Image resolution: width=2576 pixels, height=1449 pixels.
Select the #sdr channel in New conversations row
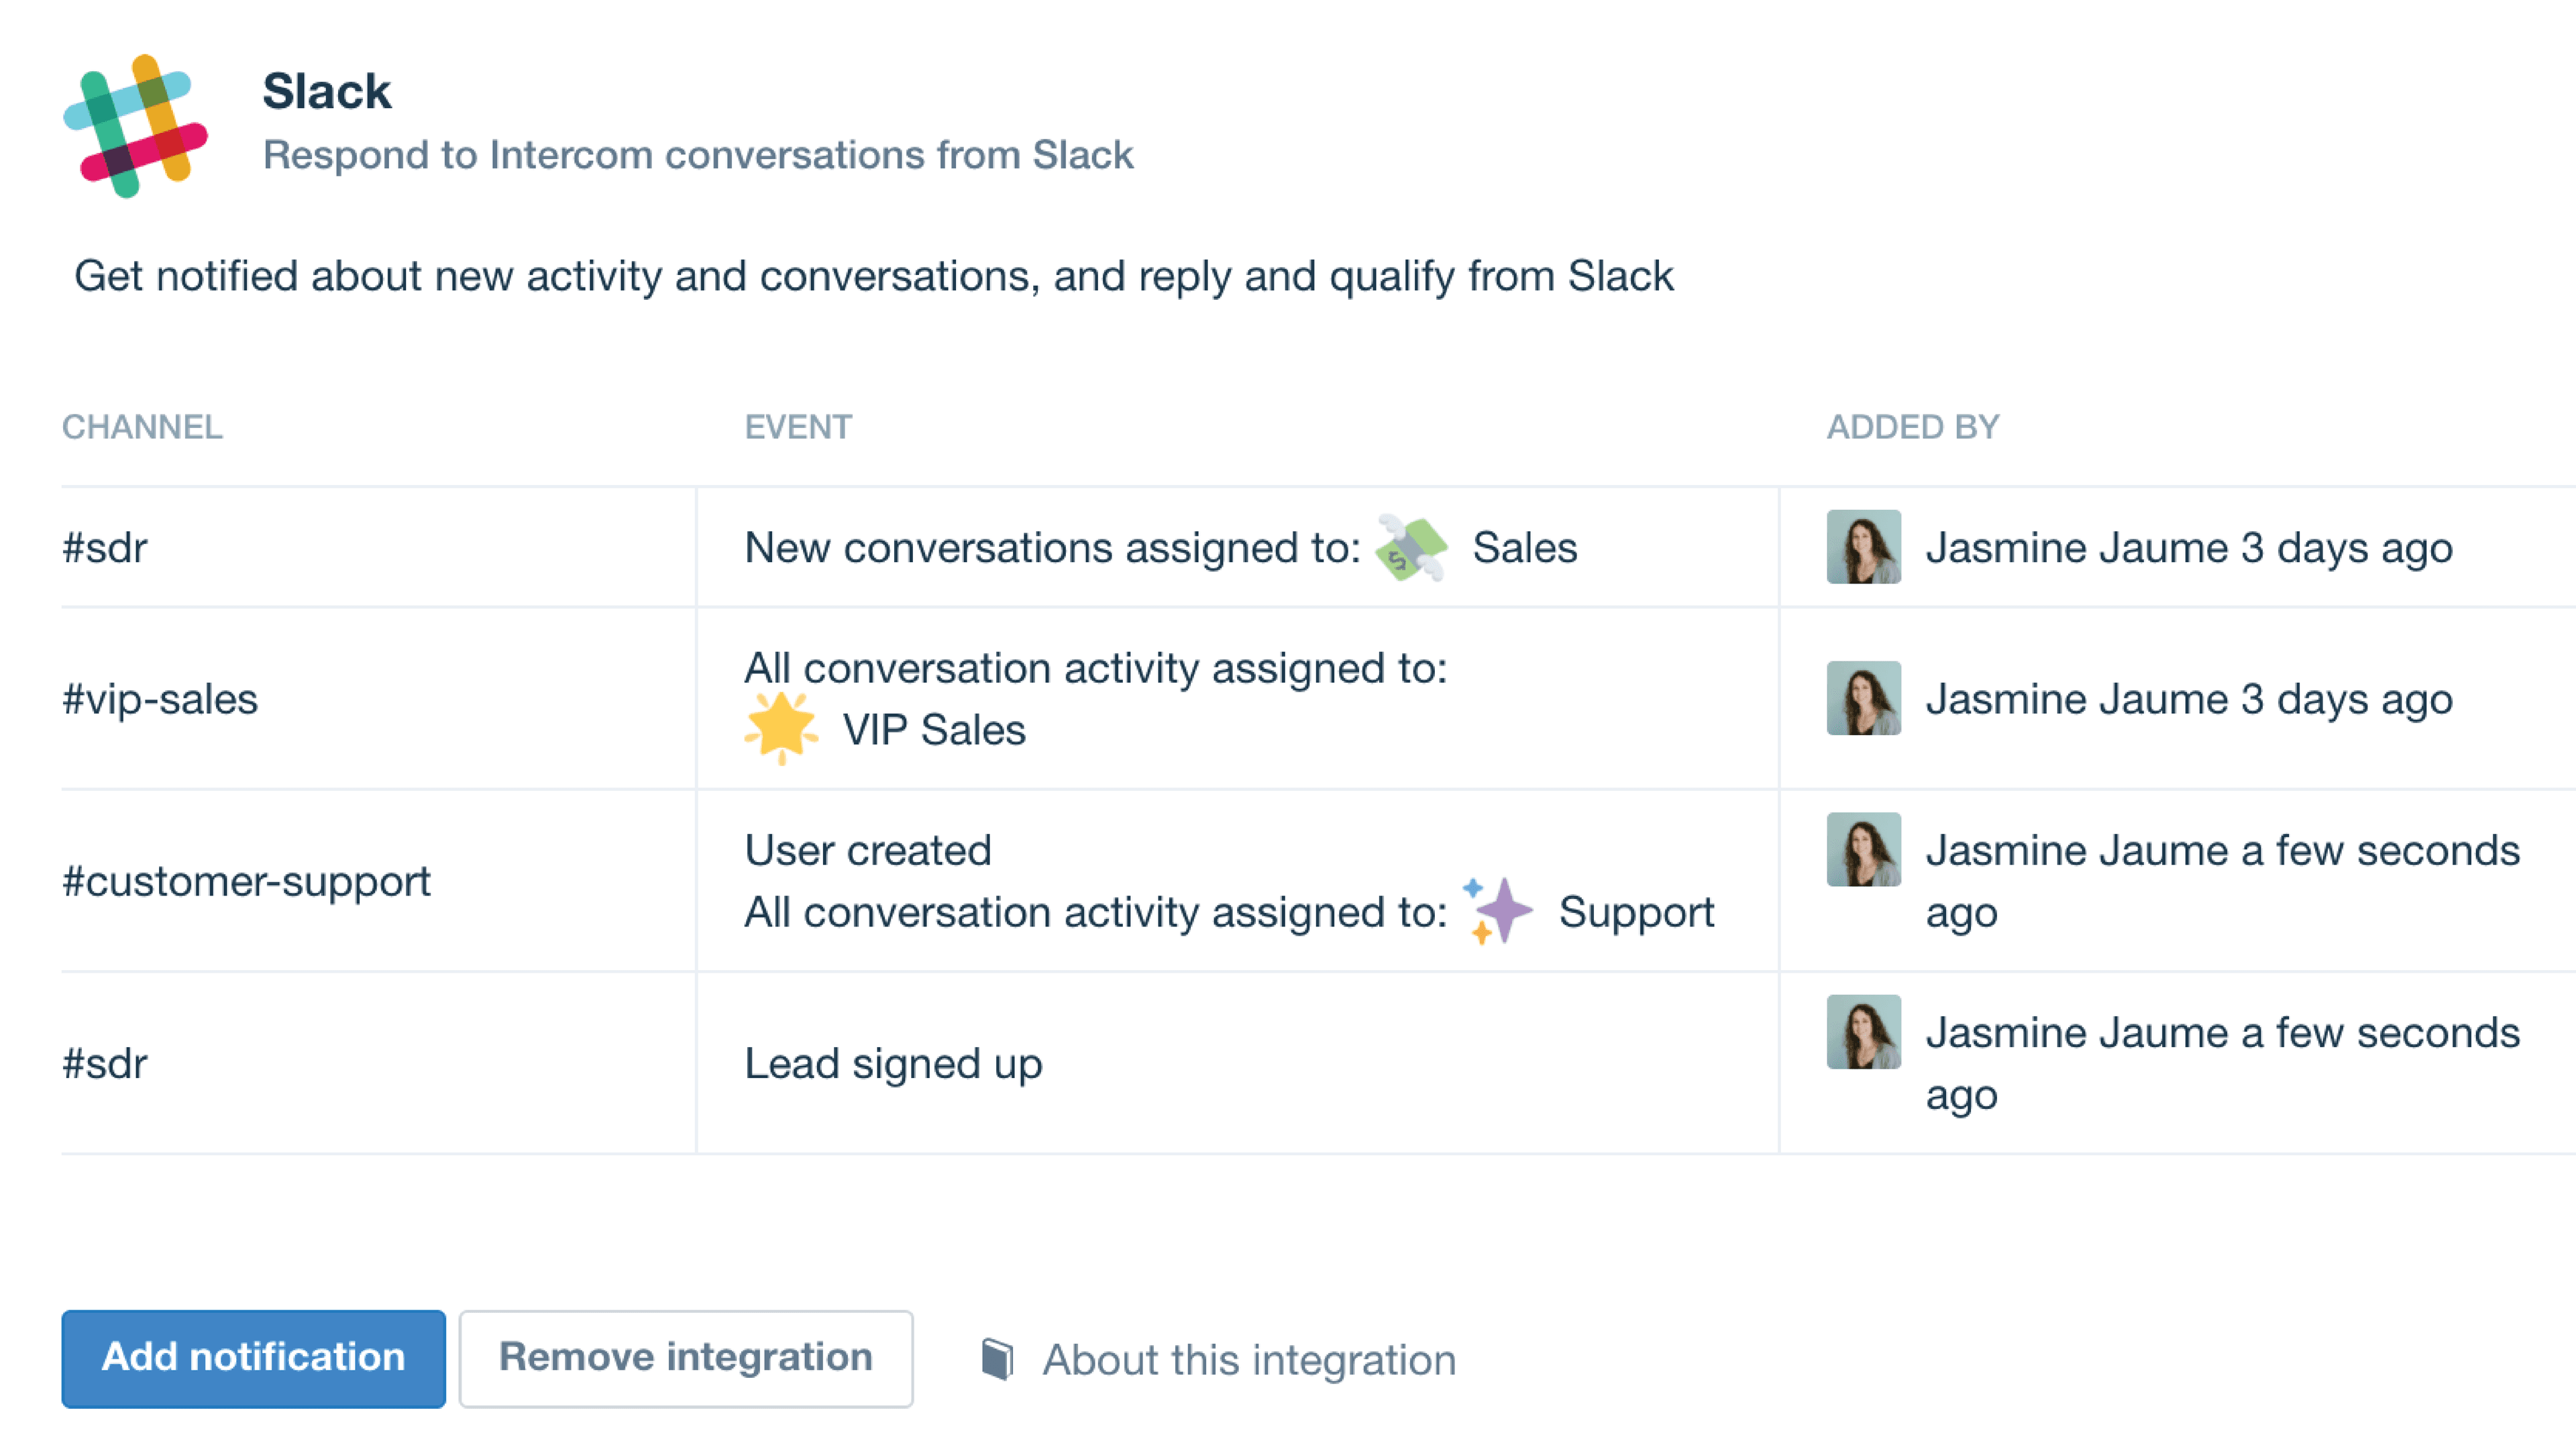104,548
